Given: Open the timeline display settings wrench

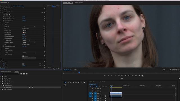Looking at the screenshot, I should pos(103,86).
